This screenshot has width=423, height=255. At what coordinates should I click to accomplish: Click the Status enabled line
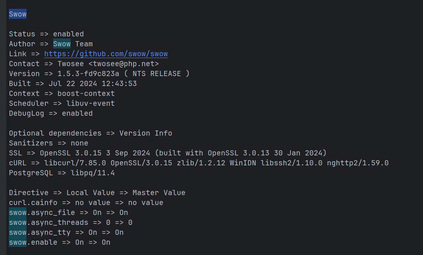coord(46,34)
